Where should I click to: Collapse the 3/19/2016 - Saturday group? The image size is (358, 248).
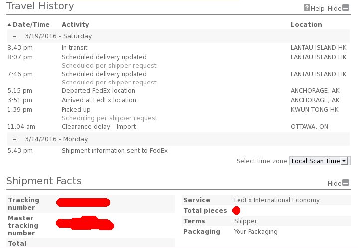[x=14, y=36]
